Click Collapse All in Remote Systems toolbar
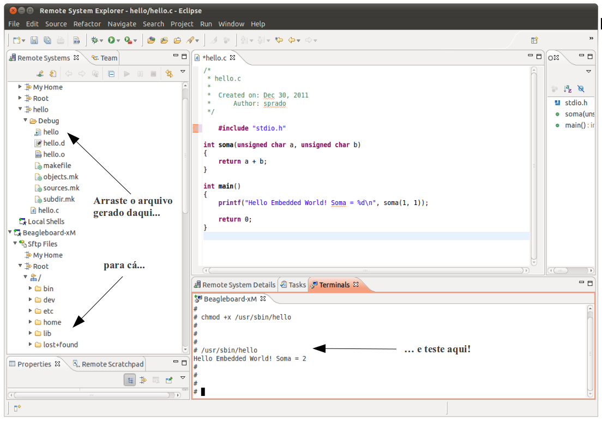The image size is (602, 421). tap(111, 74)
